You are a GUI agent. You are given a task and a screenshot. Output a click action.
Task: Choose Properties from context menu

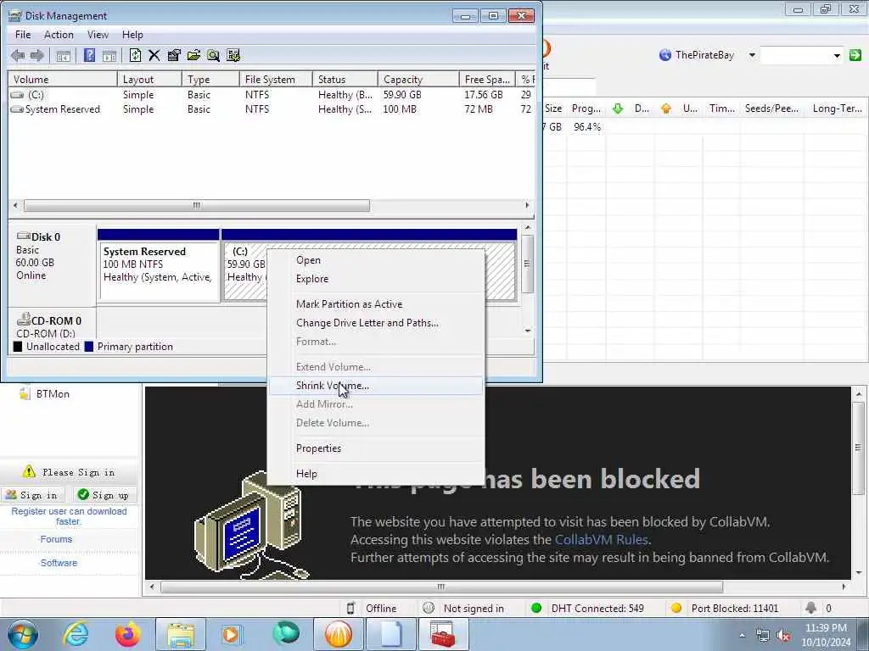pyautogui.click(x=376, y=448)
